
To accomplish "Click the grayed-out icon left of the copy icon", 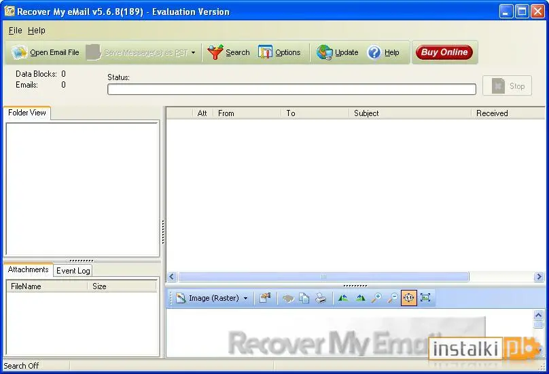I will (x=288, y=299).
